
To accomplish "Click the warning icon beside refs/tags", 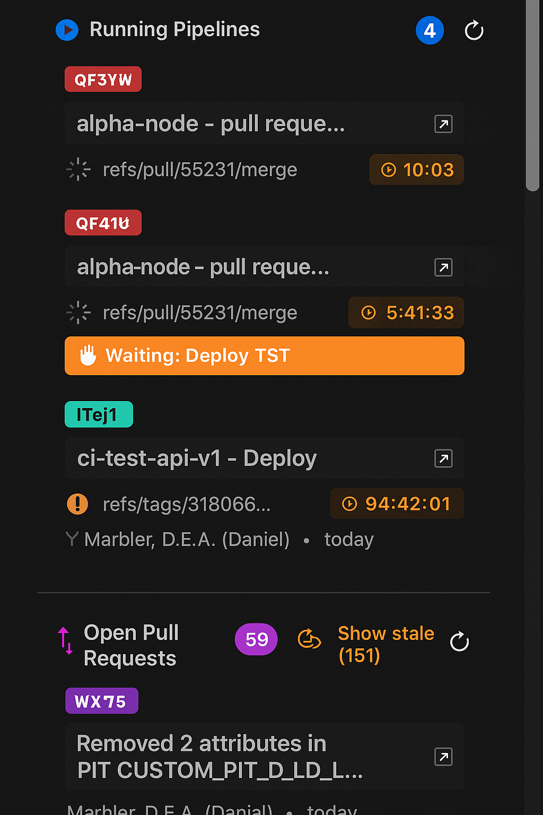I will click(x=78, y=504).
